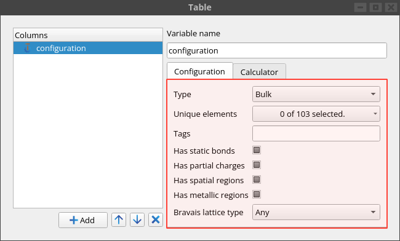The height and width of the screenshot is (241, 400).
Task: Open the Unique elements selection dropdown
Action: pyautogui.click(x=316, y=114)
